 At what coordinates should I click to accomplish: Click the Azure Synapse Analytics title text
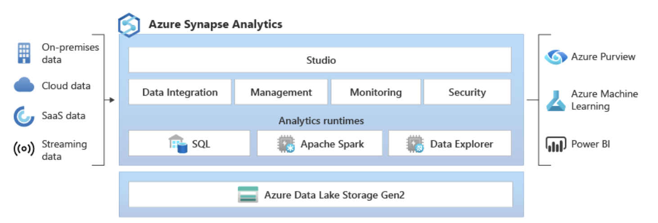pyautogui.click(x=216, y=24)
